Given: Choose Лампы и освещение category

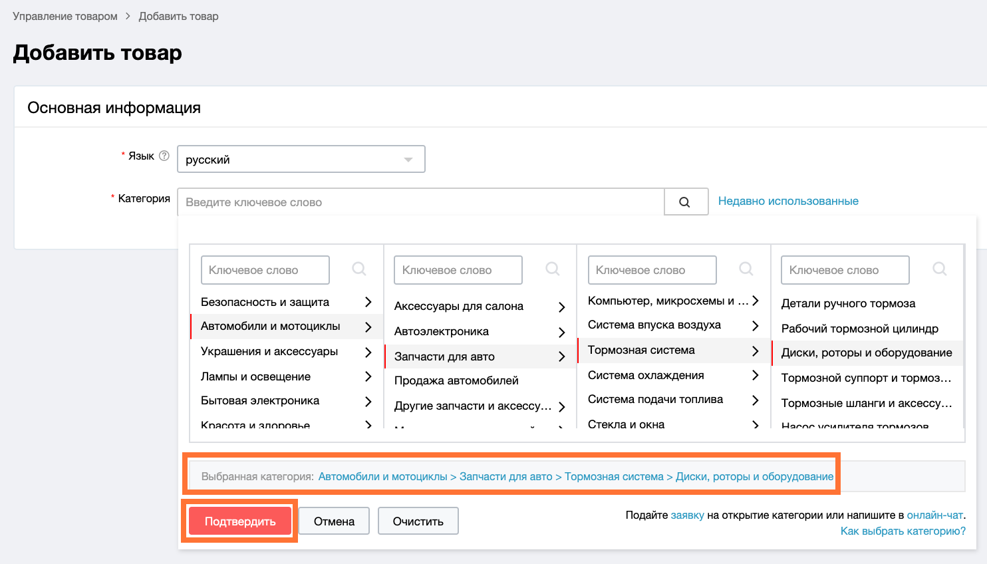Looking at the screenshot, I should point(255,376).
